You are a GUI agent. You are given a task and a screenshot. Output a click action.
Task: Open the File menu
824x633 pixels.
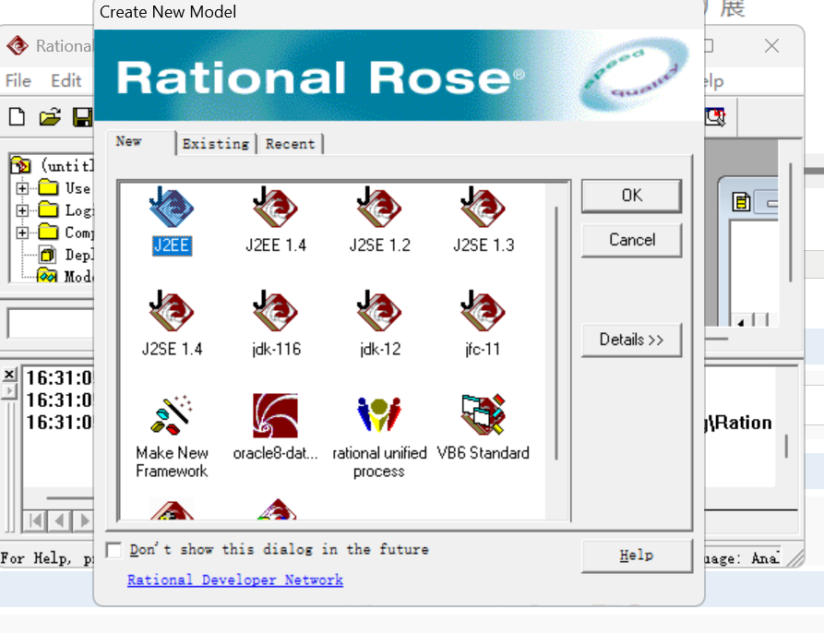[18, 81]
